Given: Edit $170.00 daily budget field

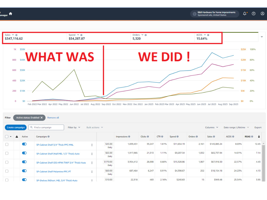Looking at the screenshot, I should [108, 162].
